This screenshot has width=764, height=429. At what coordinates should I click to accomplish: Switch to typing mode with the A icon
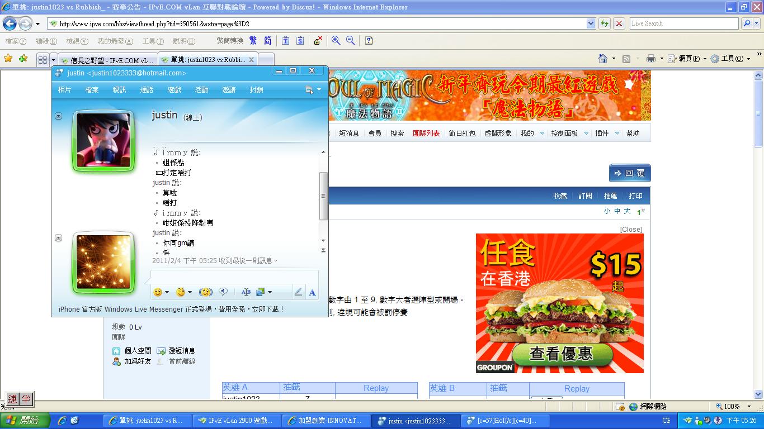coord(312,292)
